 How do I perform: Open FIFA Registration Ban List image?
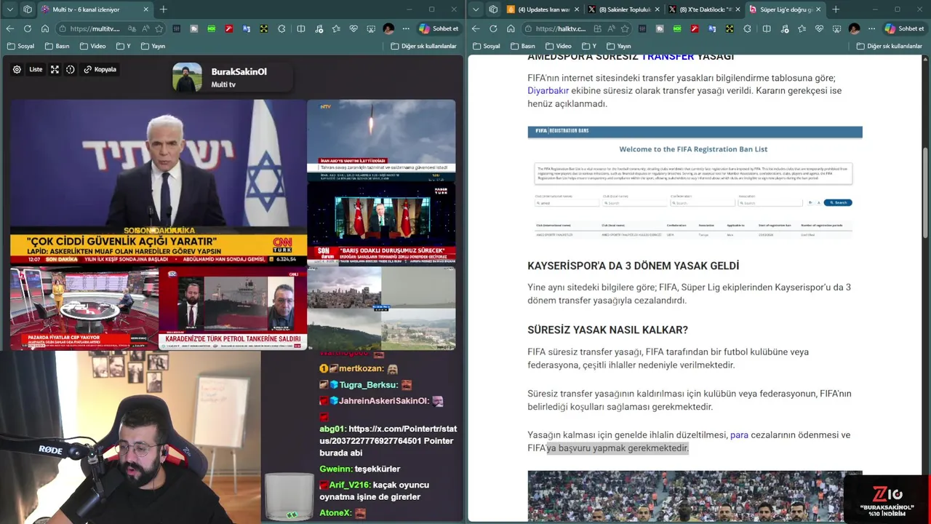tap(695, 183)
